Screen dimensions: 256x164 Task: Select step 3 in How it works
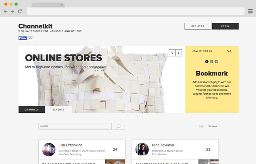pos(216,61)
